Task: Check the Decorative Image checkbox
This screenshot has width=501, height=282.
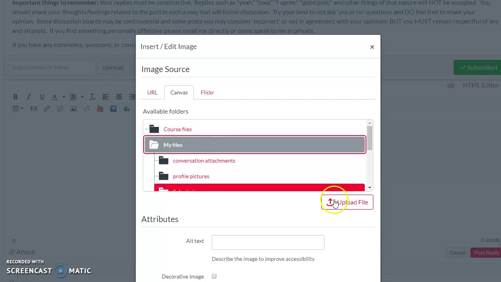Action: coord(214,277)
